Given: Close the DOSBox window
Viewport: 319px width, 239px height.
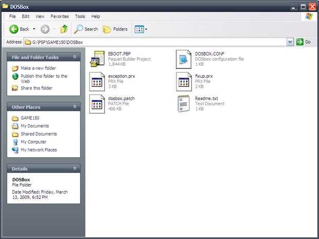Looking at the screenshot, I should pyautogui.click(x=312, y=7).
